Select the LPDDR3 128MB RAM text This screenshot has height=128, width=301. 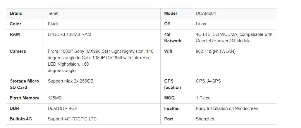coord(69,34)
